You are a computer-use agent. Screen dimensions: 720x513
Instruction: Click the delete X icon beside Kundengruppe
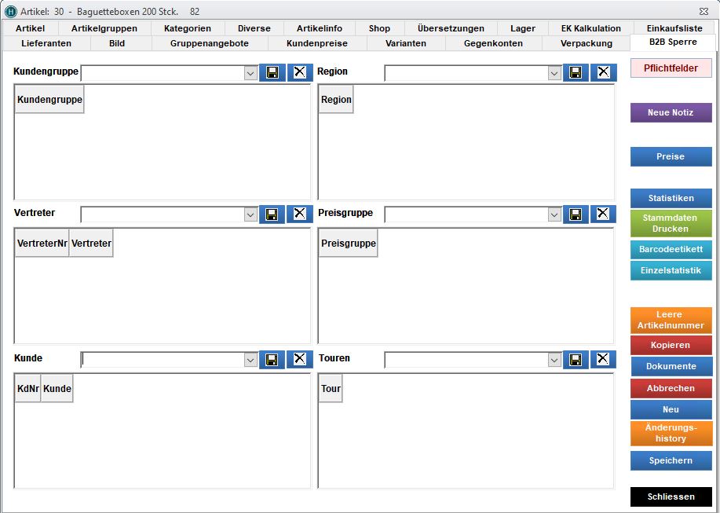point(299,72)
